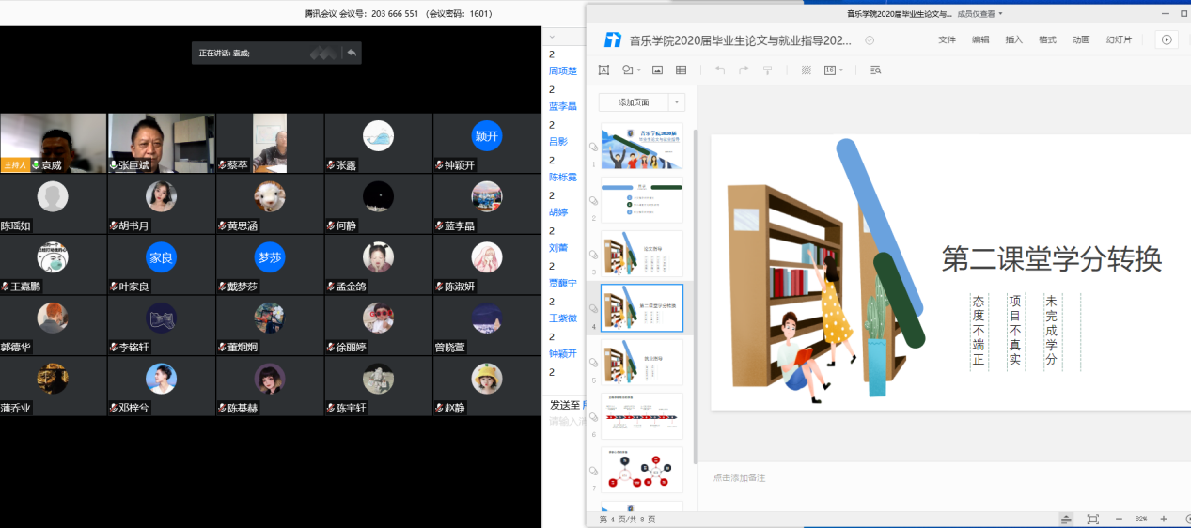Insert an image using the picture icon

pos(657,70)
